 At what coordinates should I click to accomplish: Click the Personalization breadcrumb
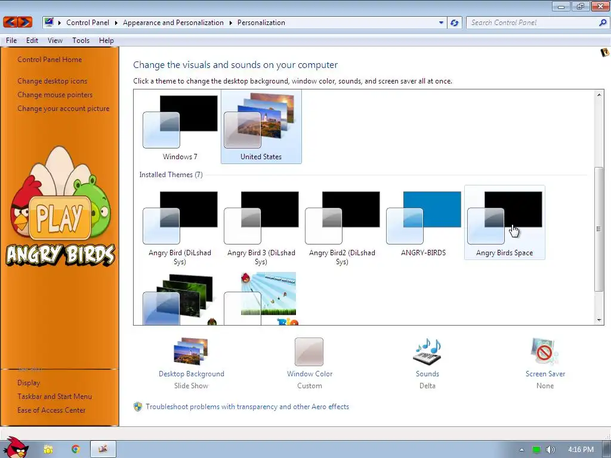pyautogui.click(x=261, y=23)
